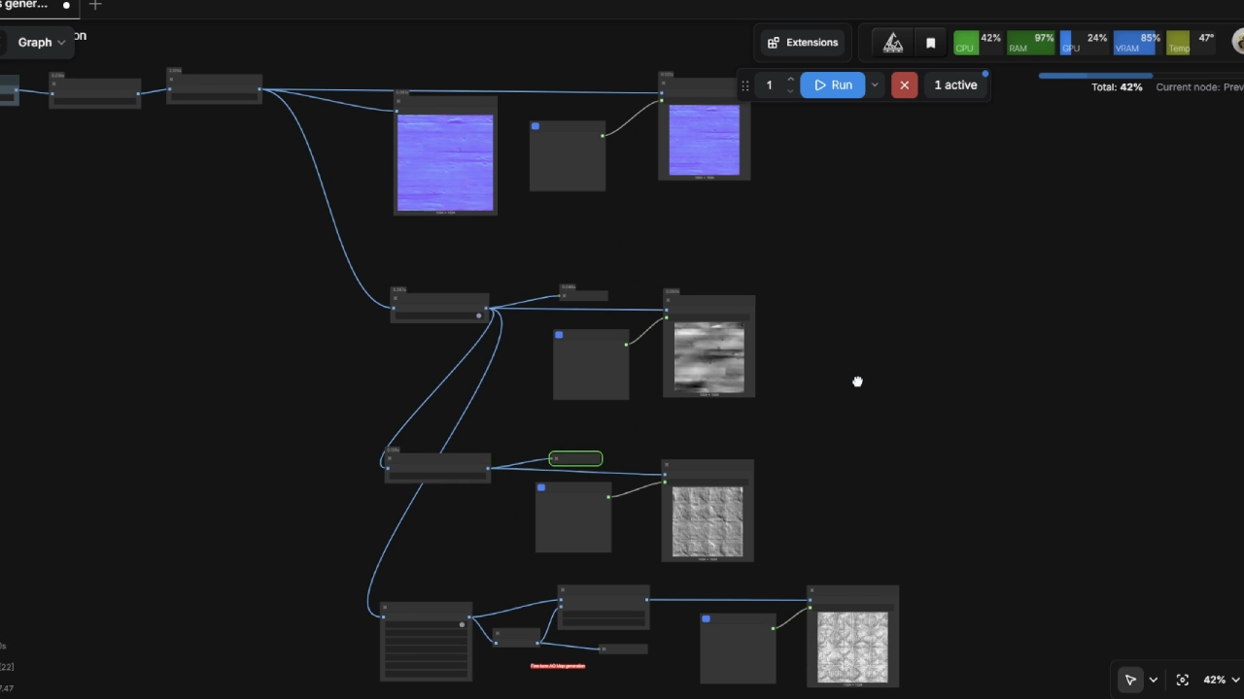
Task: Click the fit-to-view icon in bottom toolbar
Action: pyautogui.click(x=1183, y=680)
